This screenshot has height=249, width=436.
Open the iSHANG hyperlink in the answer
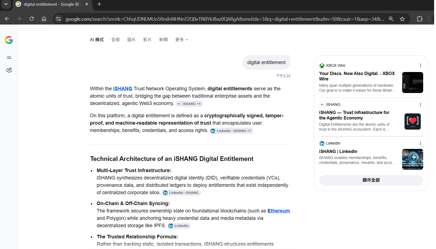(123, 89)
